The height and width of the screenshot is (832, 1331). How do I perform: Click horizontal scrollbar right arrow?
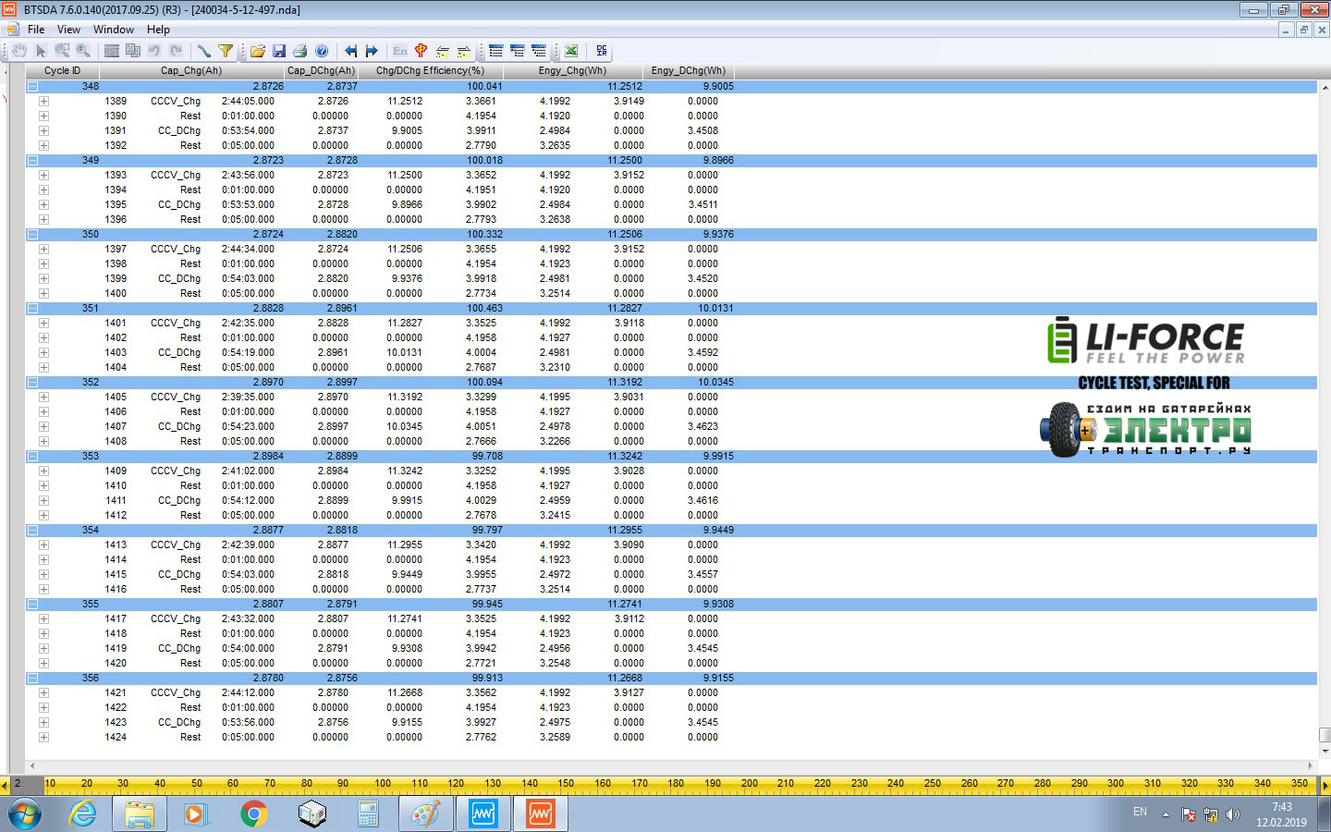click(x=1311, y=765)
